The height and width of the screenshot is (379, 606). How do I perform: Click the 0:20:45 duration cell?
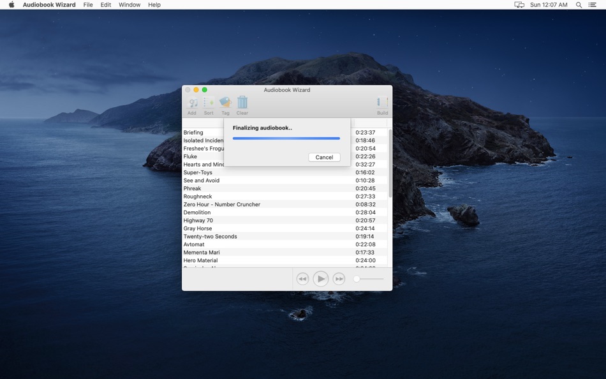(366, 188)
